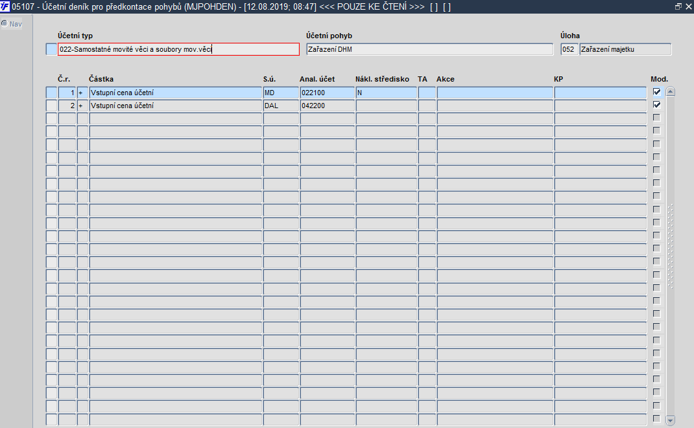Click the MD cell in S.ú. column

281,93
